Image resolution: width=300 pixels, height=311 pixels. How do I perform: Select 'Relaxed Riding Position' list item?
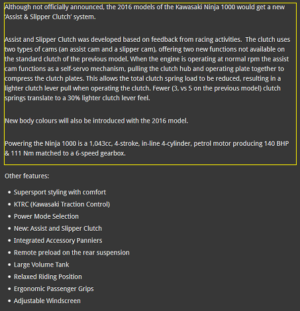point(48,277)
